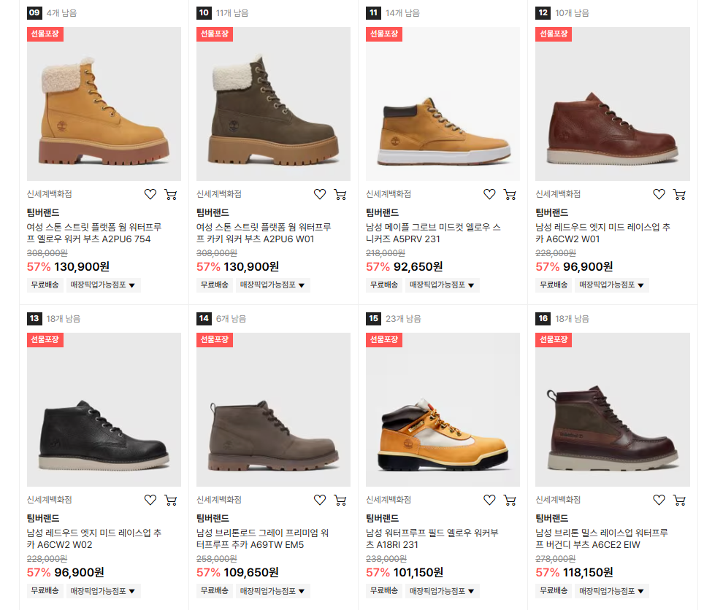Image resolution: width=704 pixels, height=610 pixels.
Task: Click heart icon on item 09 yellow boots
Action: pyautogui.click(x=150, y=194)
